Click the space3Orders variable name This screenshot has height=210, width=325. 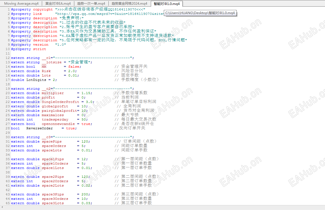click(x=55, y=199)
